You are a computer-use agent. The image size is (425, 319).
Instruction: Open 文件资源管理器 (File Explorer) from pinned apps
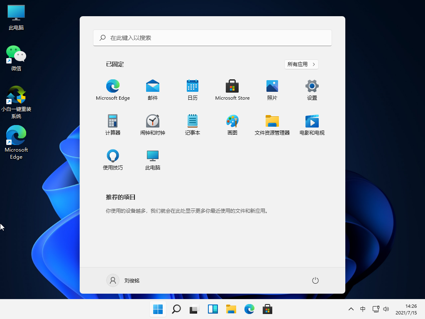pos(272,124)
